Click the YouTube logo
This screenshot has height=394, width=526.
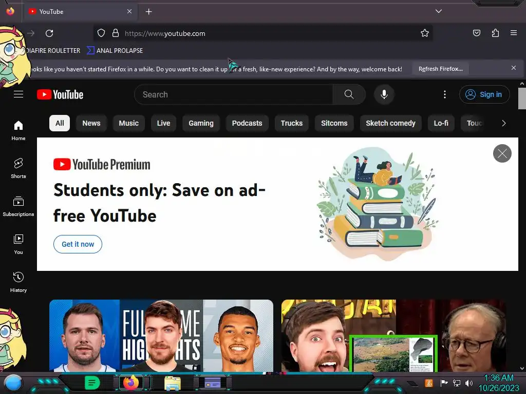60,94
